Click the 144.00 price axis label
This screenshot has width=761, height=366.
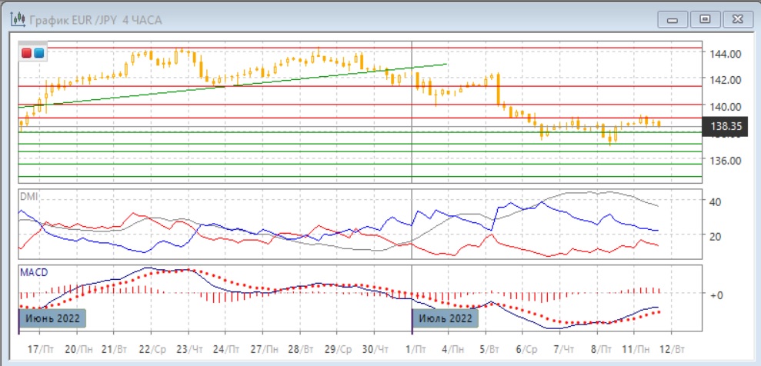(x=725, y=54)
